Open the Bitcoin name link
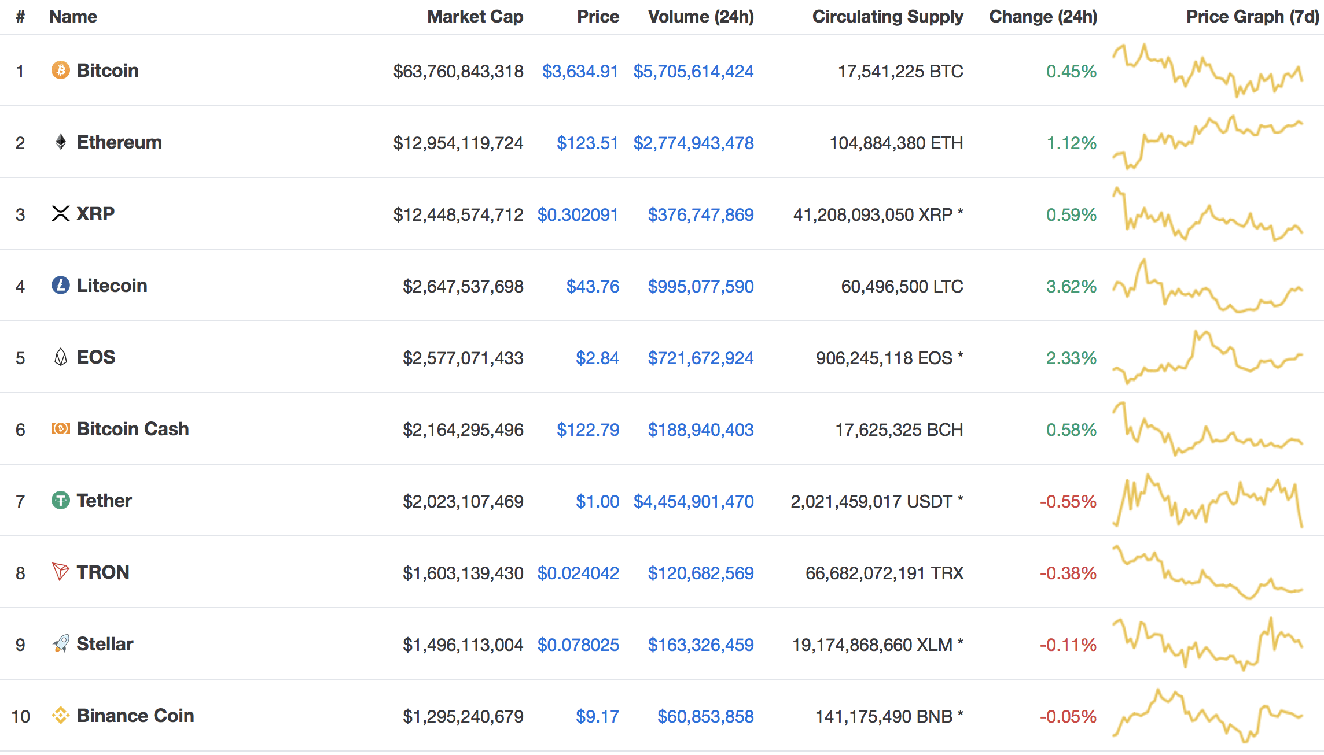Screen dimensions: 1324x755 [108, 71]
